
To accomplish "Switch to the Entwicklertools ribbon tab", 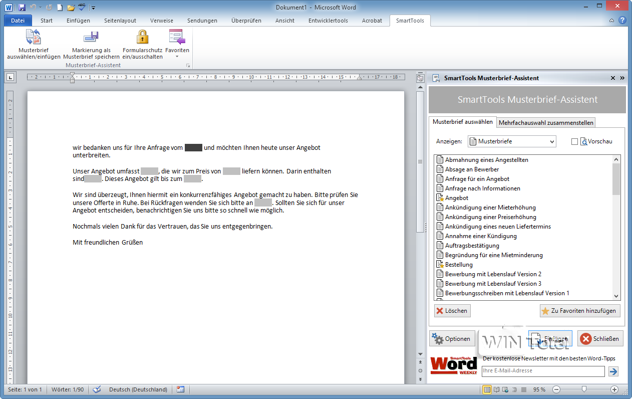I will click(x=329, y=21).
